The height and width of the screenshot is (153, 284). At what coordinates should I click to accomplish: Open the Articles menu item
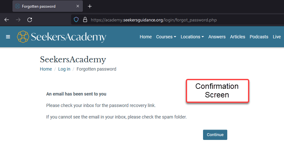pos(237,37)
